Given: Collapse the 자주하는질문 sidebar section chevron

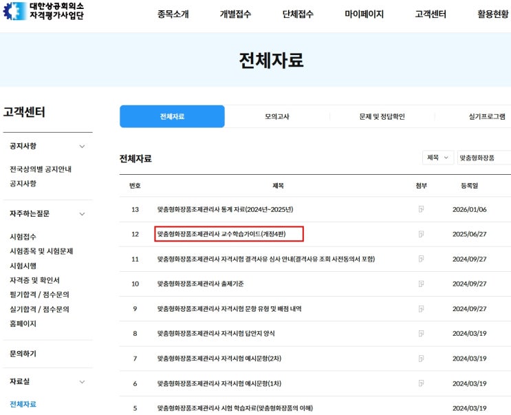Looking at the screenshot, I should pos(82,214).
